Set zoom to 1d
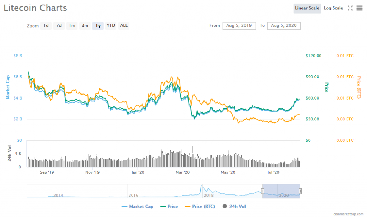Image resolution: width=367 pixels, height=217 pixels. tap(46, 25)
